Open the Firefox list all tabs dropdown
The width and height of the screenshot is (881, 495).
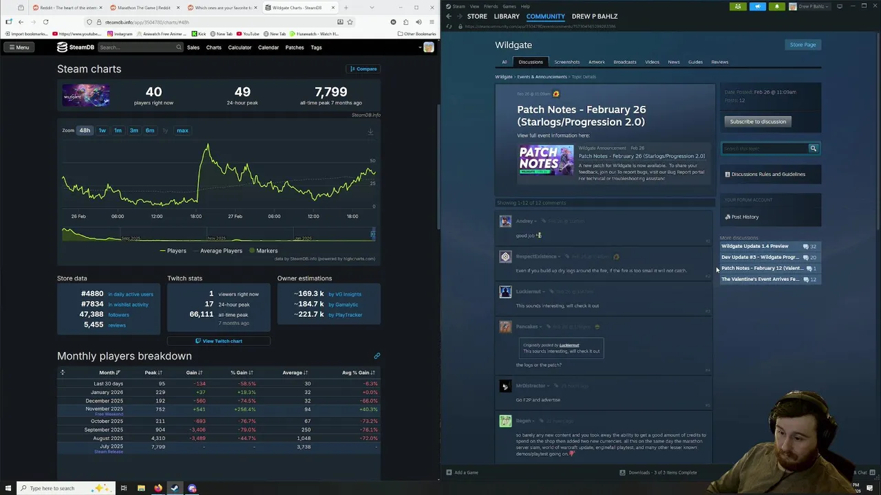[372, 8]
